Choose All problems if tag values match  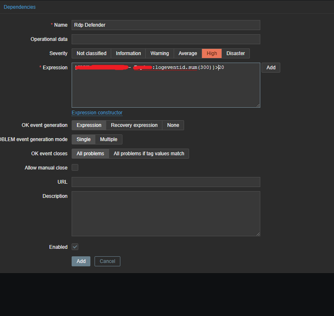coord(149,154)
